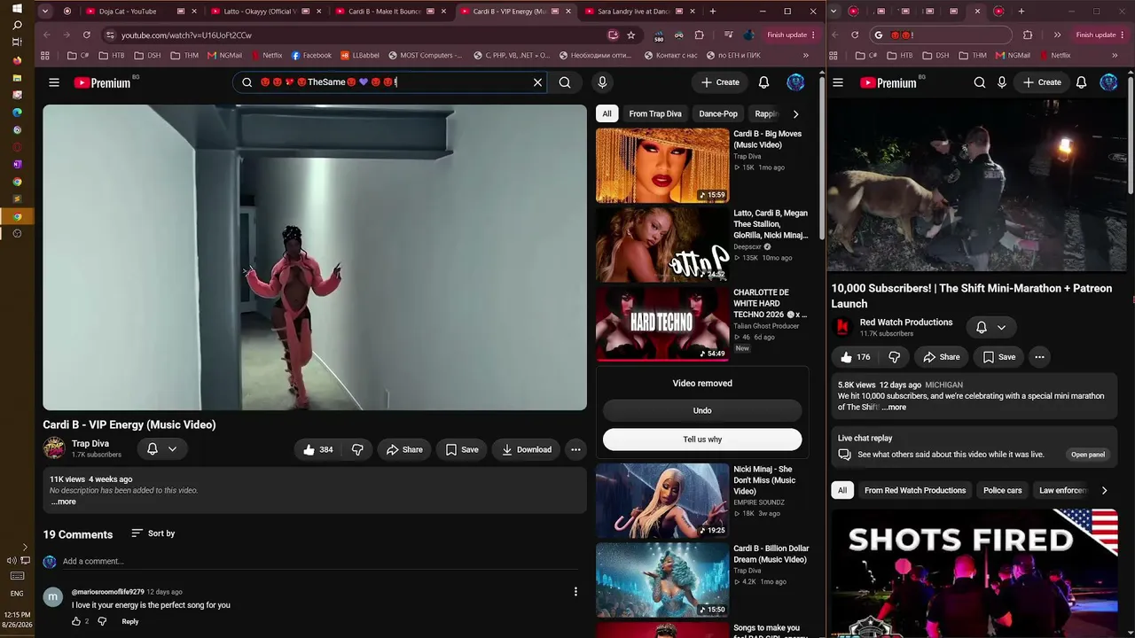
Task: Start voice search in left YouTube window
Action: tap(602, 82)
